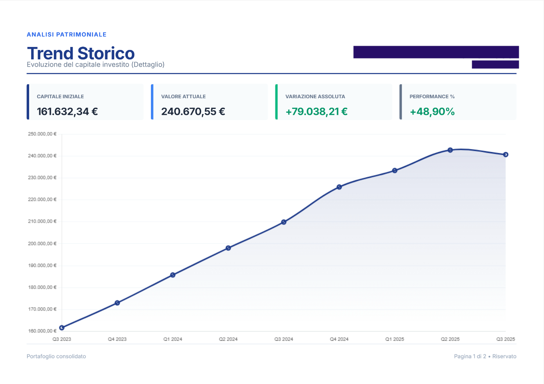Click the Q4 2023 x-axis label

pyautogui.click(x=117, y=339)
